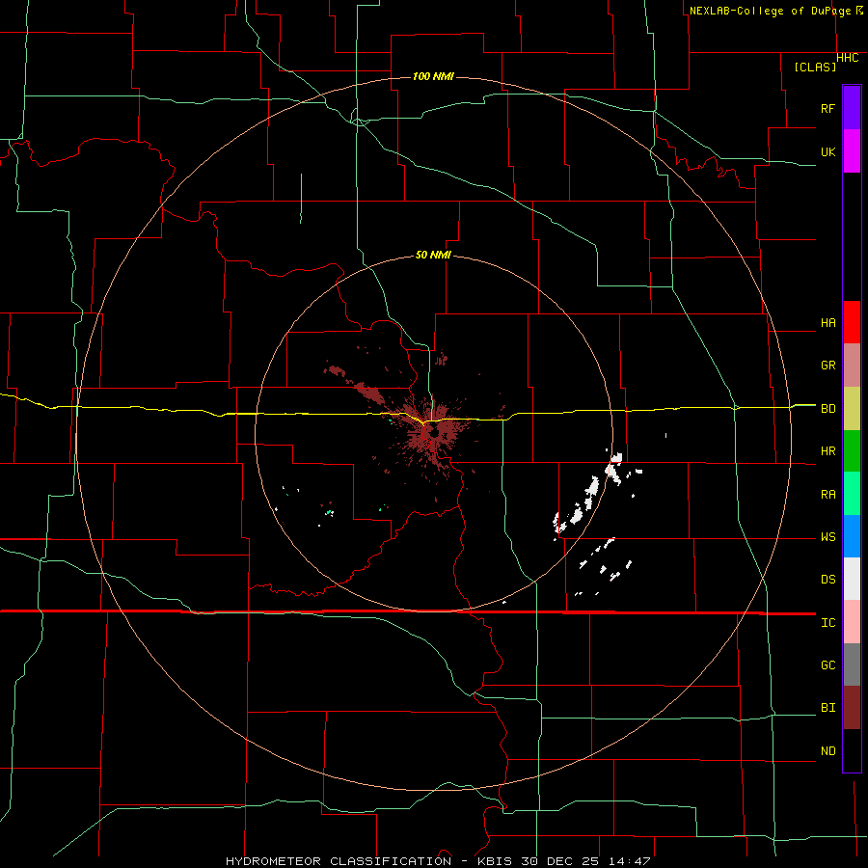Click the ND legend label
Screen dimensions: 868x868
(827, 751)
